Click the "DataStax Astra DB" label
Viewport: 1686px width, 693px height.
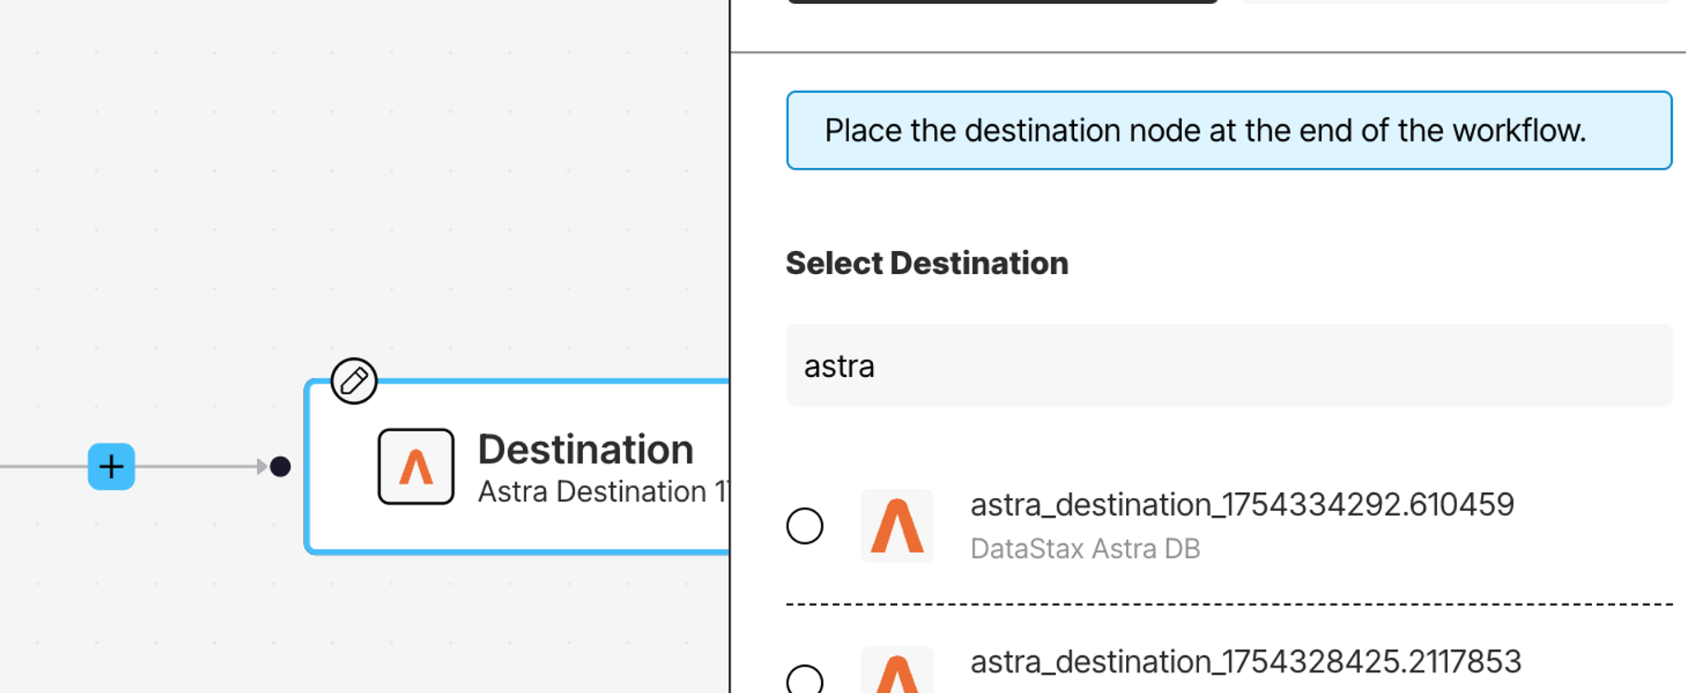coord(1085,549)
